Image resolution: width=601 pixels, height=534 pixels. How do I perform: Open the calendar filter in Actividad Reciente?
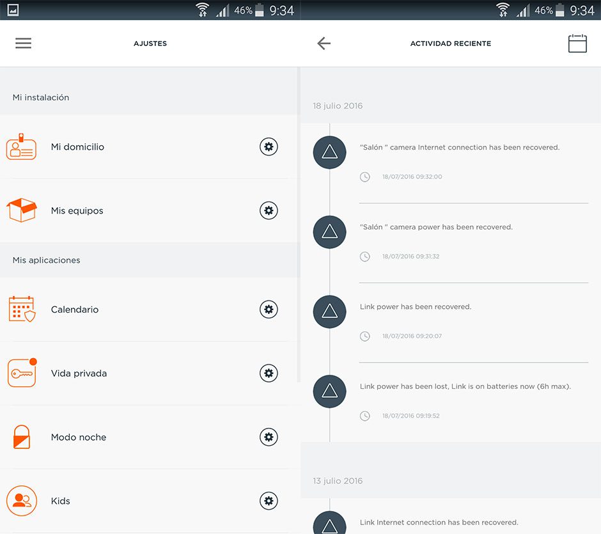tap(577, 43)
